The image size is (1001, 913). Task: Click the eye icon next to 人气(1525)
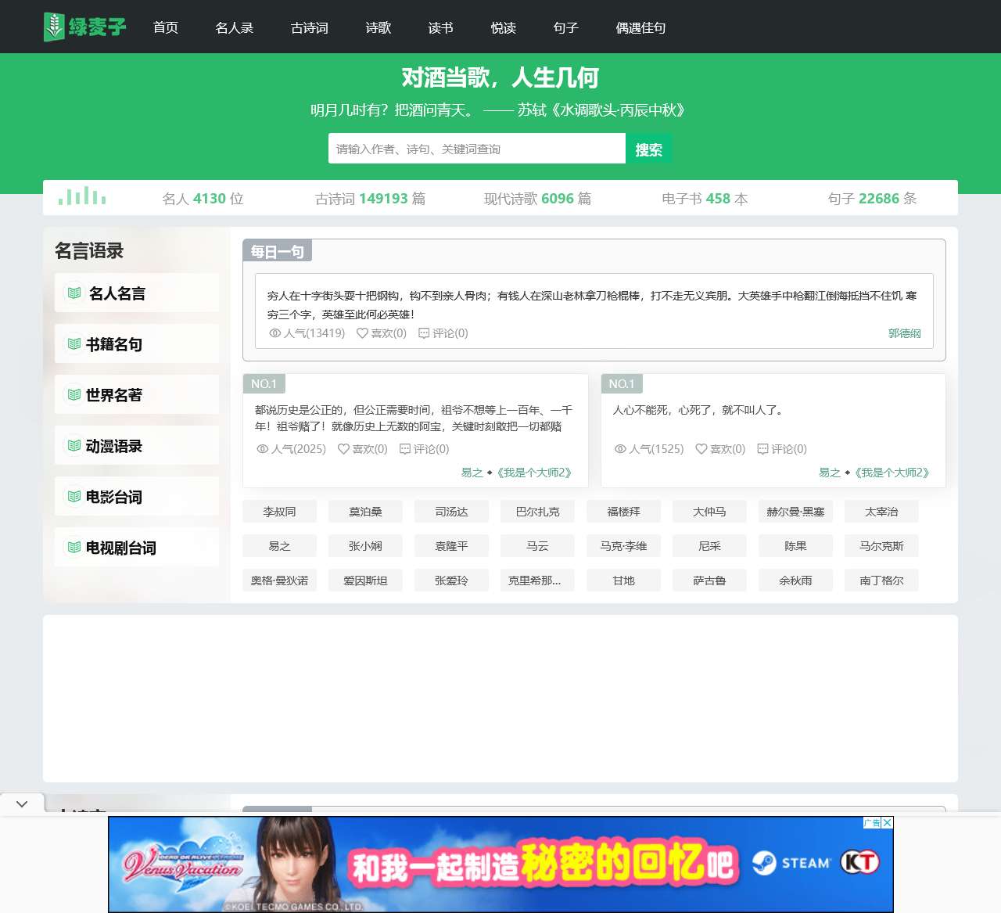(x=620, y=449)
